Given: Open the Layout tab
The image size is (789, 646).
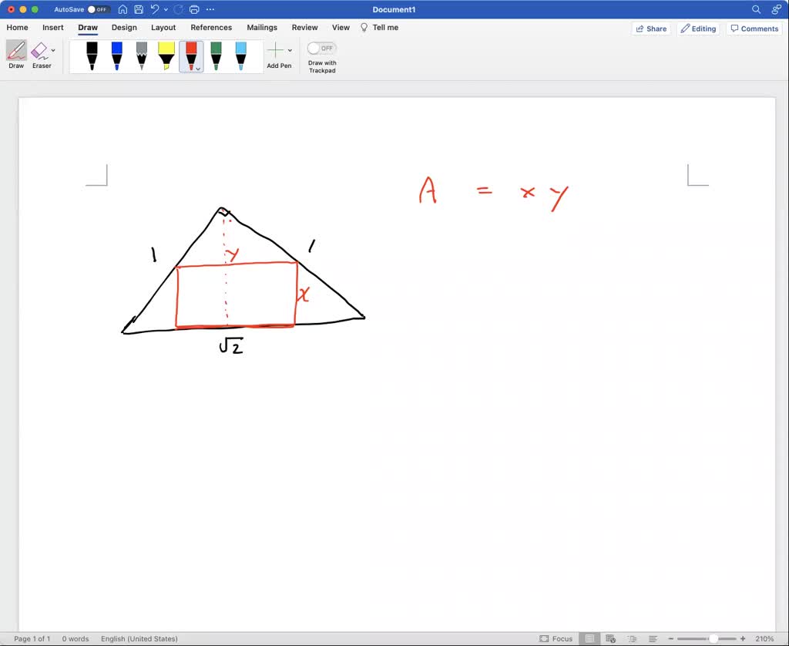Looking at the screenshot, I should (163, 28).
